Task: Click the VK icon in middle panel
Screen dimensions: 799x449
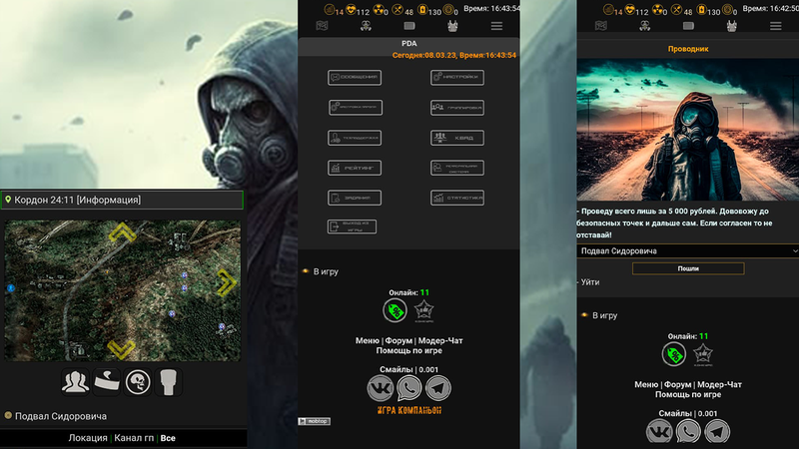Action: click(382, 388)
